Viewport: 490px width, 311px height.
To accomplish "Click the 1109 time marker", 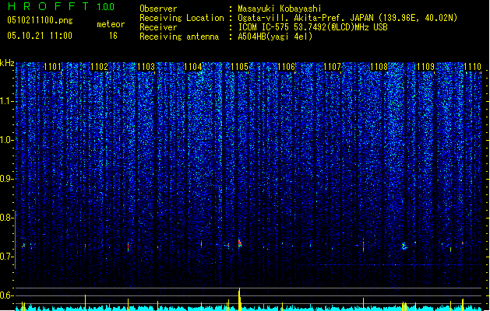I will (x=425, y=67).
